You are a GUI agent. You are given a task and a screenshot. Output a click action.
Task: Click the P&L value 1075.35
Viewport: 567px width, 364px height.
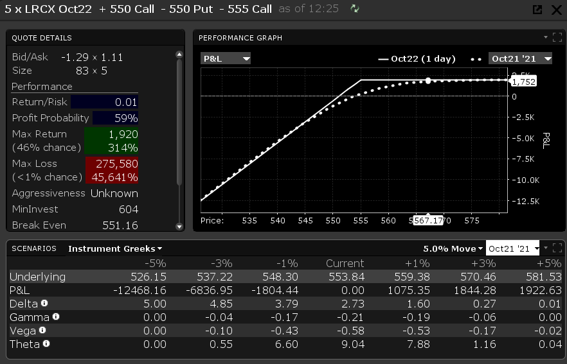coord(409,290)
